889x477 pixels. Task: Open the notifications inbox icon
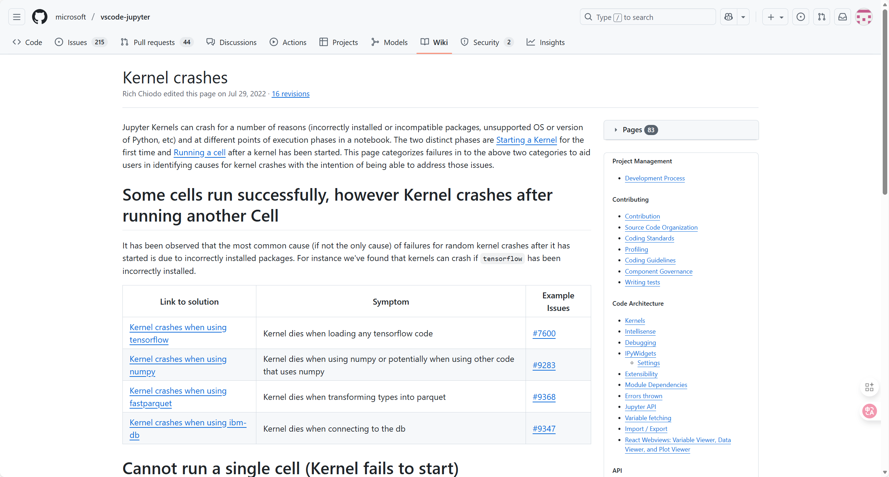(x=843, y=17)
